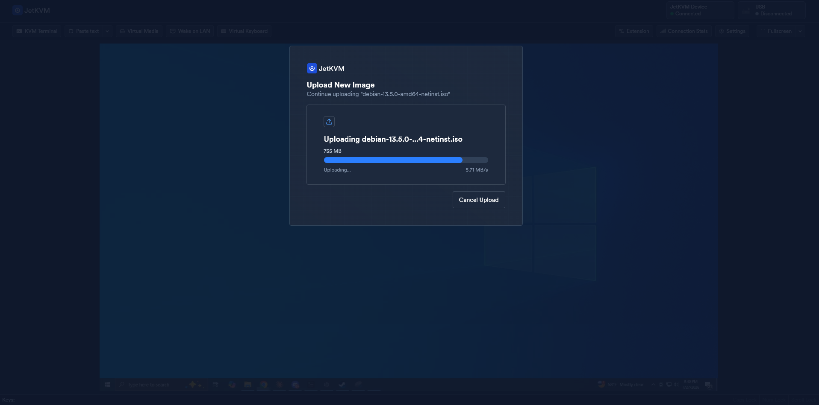The image size is (819, 405).
Task: Click the upload progress bar
Action: 406,160
